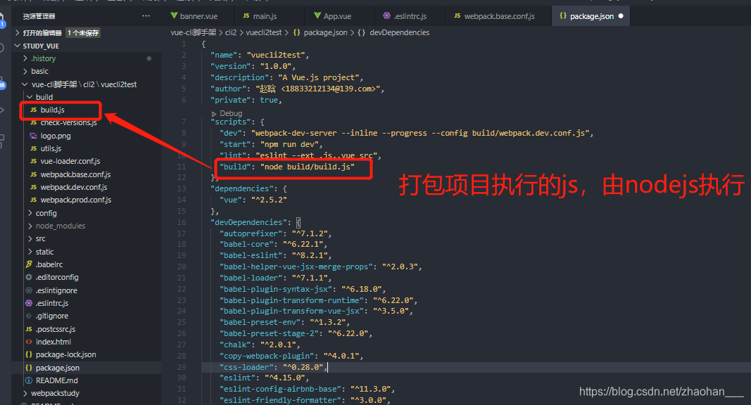Screen dimensions: 751x405
Task: Click the HTML icon beside index.html
Action: pyautogui.click(x=29, y=342)
